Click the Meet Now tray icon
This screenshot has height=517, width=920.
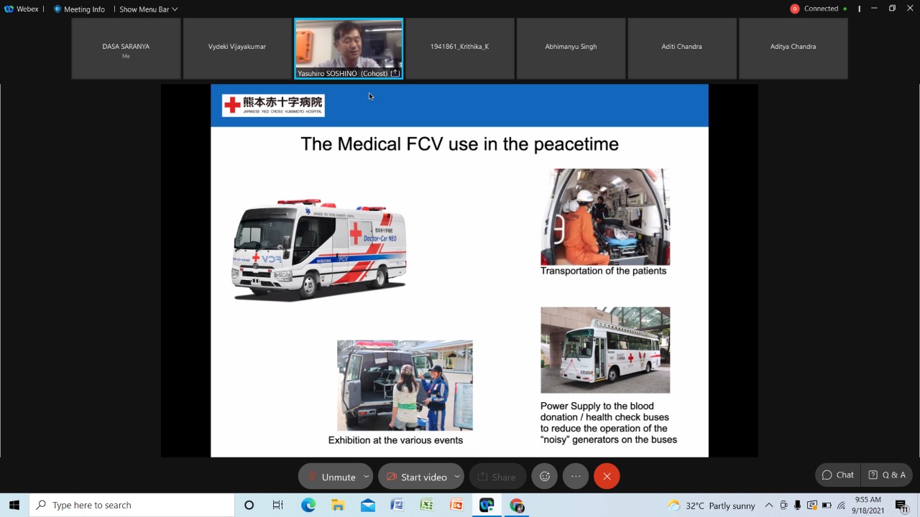pos(783,506)
